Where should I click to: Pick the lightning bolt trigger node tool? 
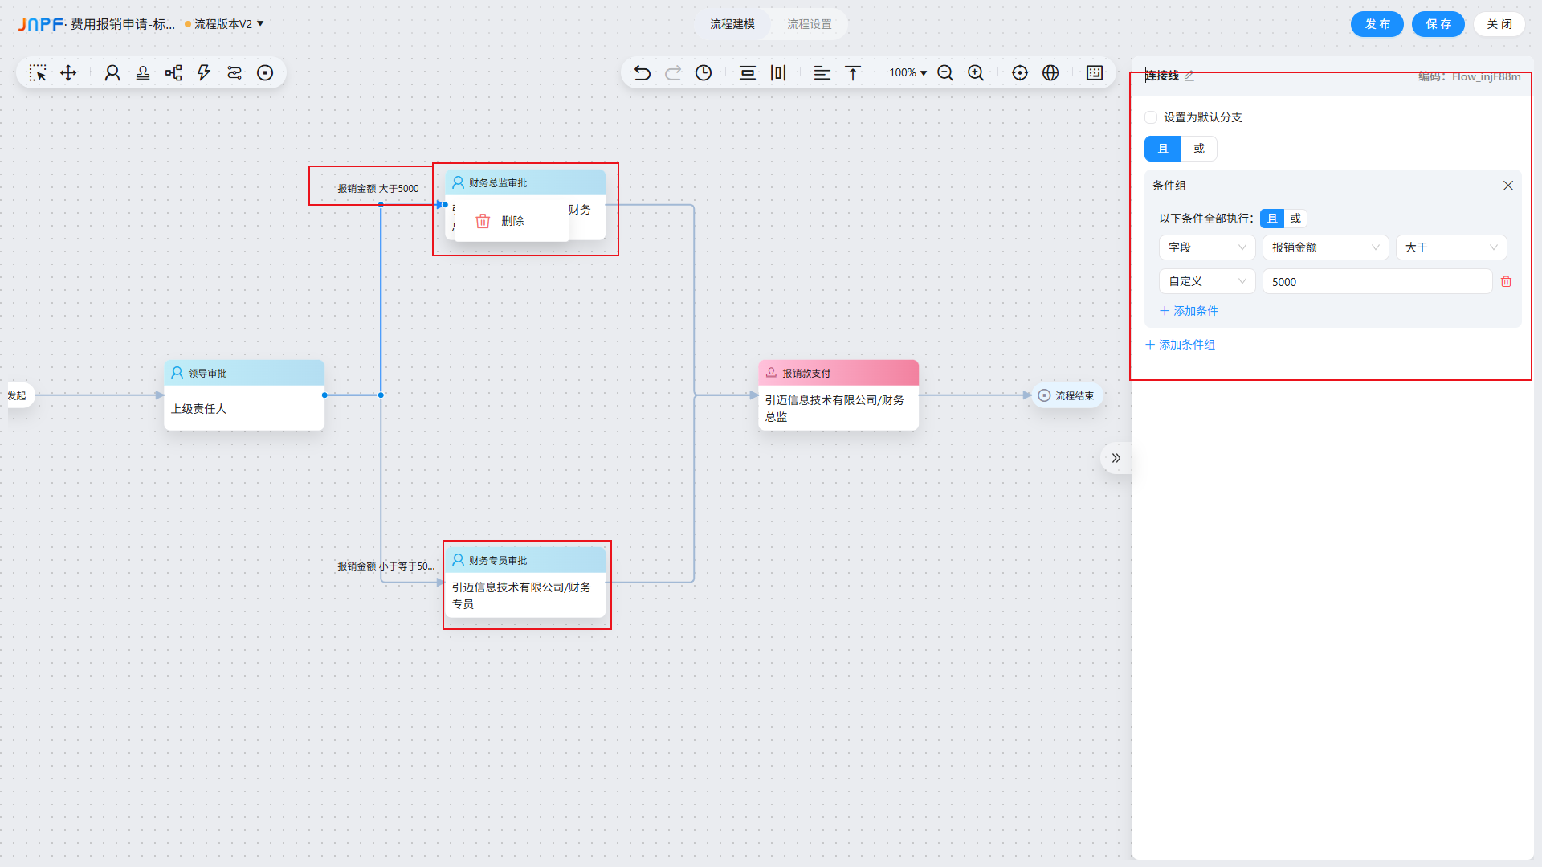[x=204, y=73]
